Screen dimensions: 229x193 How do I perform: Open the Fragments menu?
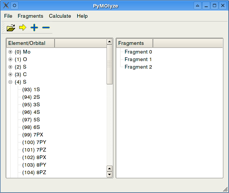pos(31,16)
